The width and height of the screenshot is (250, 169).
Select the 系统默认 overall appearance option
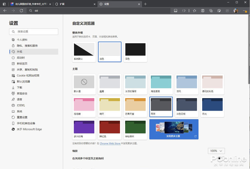(84, 52)
